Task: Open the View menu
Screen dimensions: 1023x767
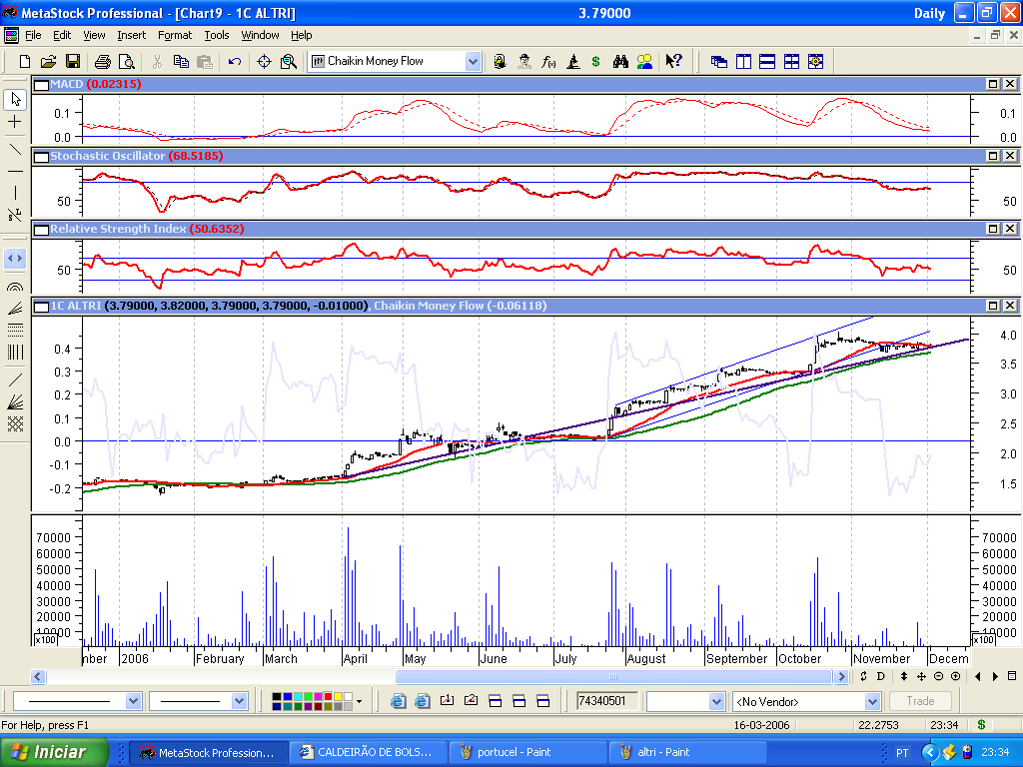Action: point(94,35)
